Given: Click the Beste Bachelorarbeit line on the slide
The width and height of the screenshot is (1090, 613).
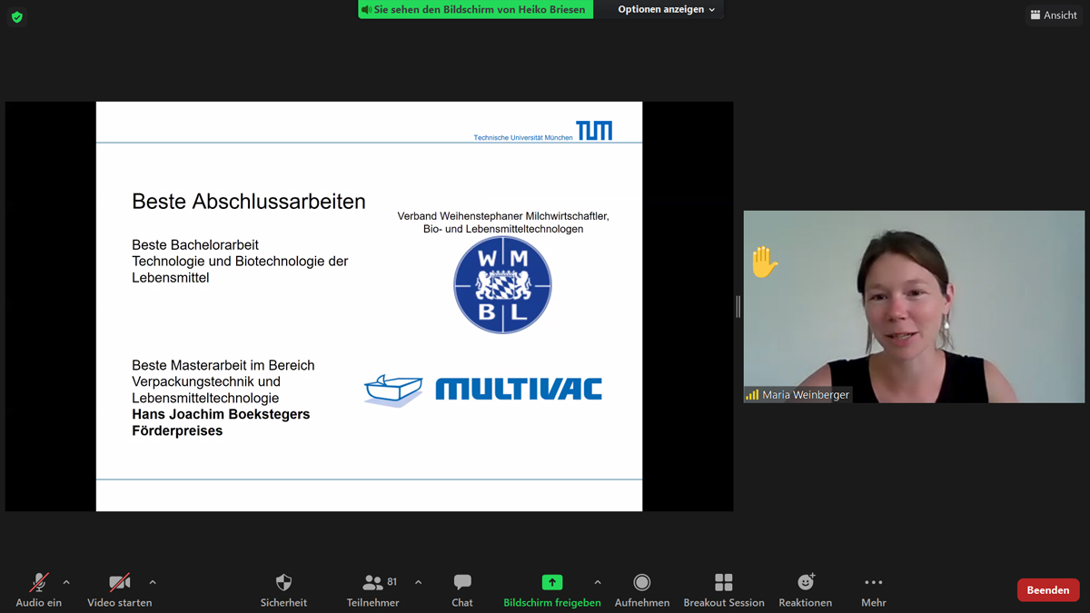Looking at the screenshot, I should pyautogui.click(x=195, y=245).
